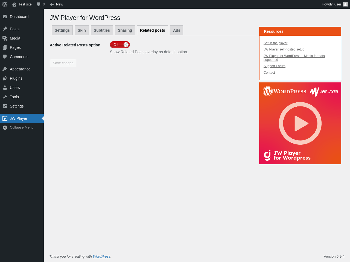
Task: Switch to the Settings tab
Action: [x=62, y=30]
